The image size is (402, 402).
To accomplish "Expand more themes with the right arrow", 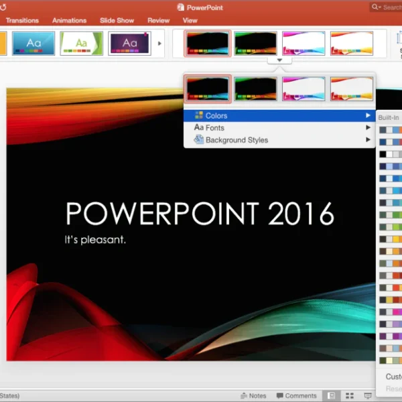I will 159,44.
